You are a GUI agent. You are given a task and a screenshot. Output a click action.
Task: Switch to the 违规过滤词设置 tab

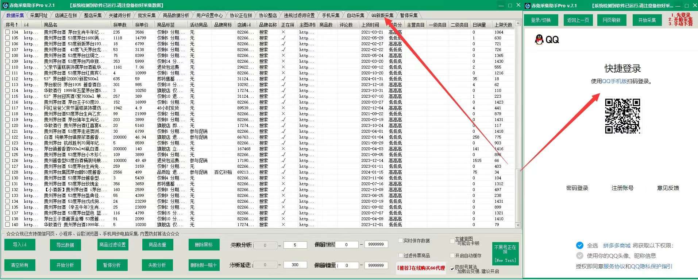click(x=299, y=15)
